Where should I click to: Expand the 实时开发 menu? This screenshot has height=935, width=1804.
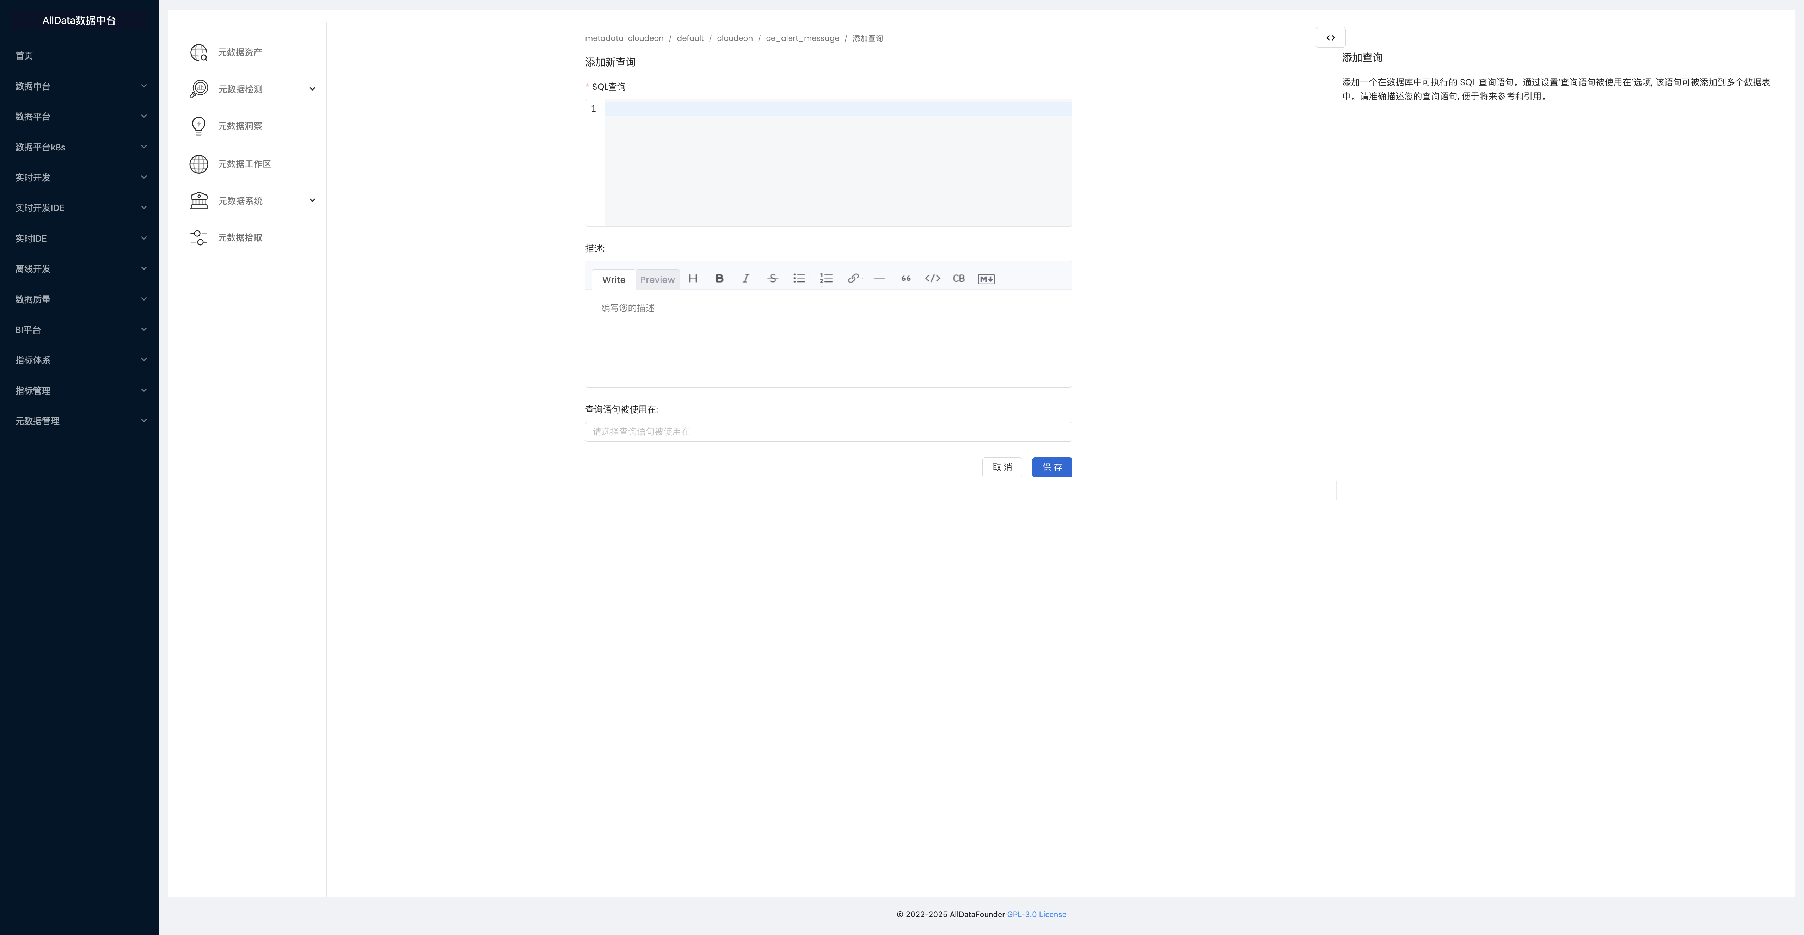(79, 177)
